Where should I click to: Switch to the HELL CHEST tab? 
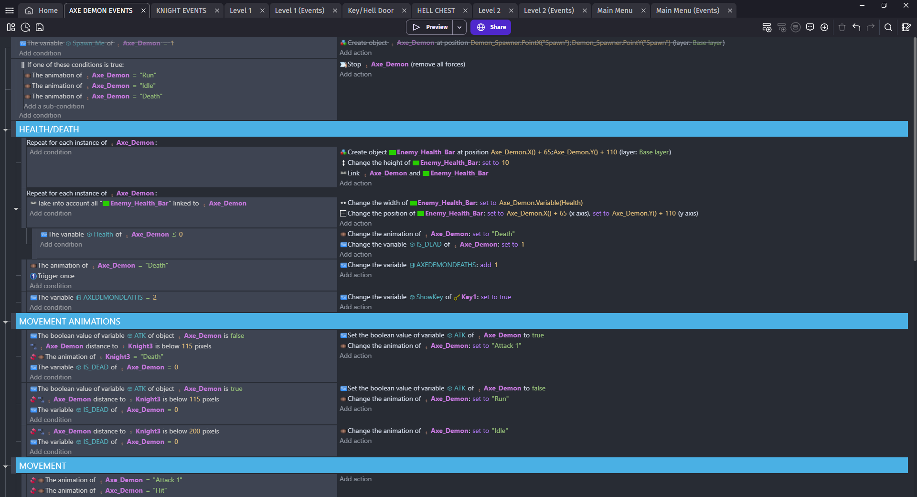point(436,10)
